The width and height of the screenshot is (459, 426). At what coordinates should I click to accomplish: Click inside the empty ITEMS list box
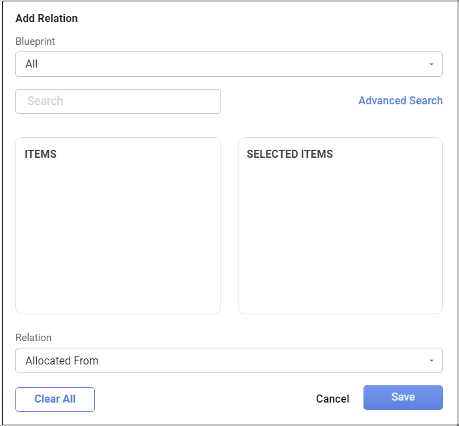(x=118, y=227)
